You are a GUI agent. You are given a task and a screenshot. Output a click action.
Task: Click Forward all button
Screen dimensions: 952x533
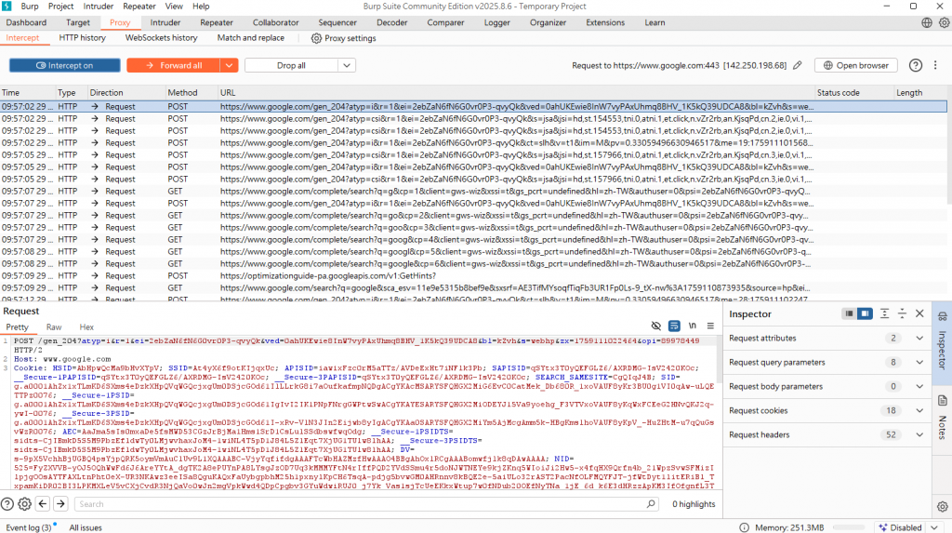[x=174, y=65]
